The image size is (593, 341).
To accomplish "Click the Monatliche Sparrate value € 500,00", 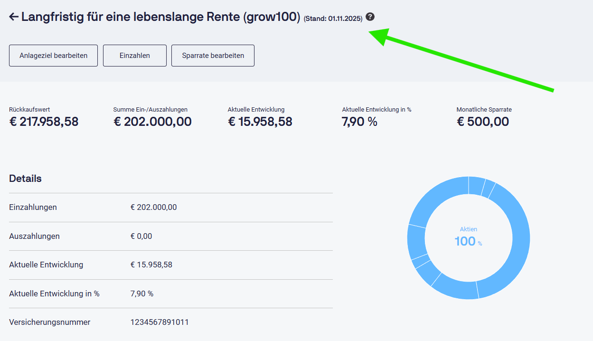I will [x=482, y=122].
